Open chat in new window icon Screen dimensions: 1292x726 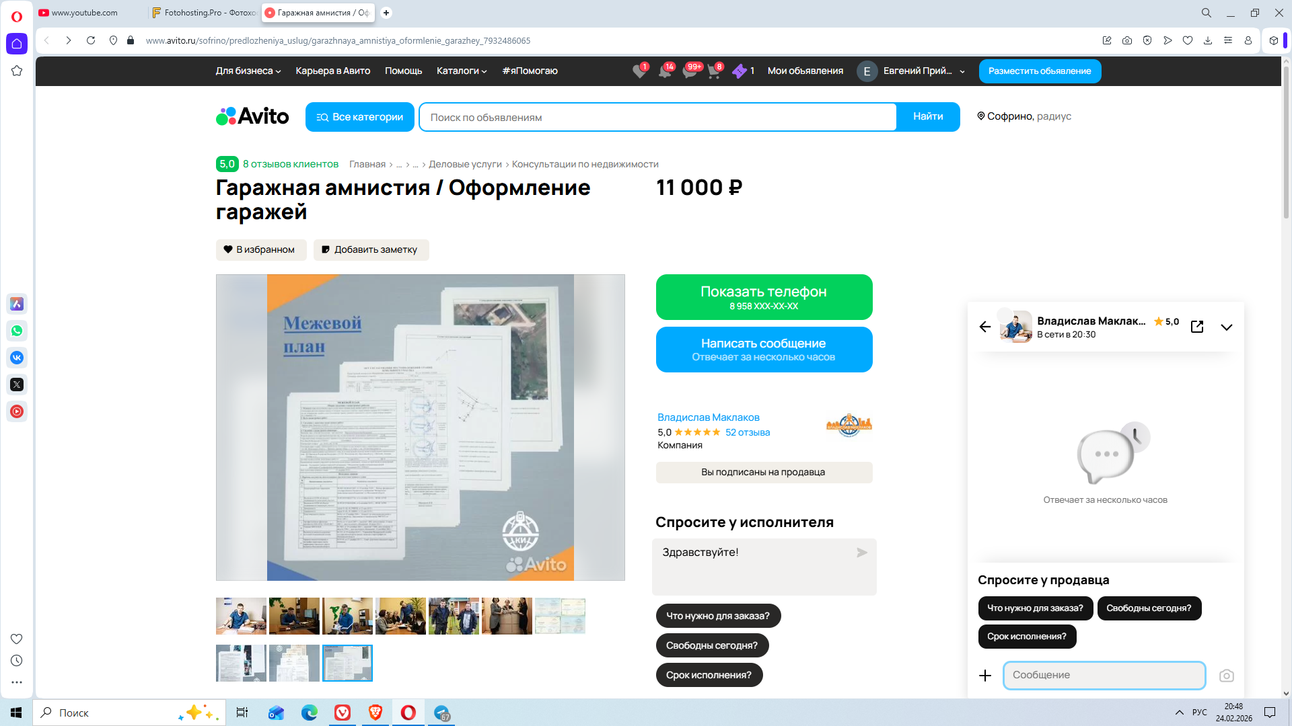point(1197,327)
